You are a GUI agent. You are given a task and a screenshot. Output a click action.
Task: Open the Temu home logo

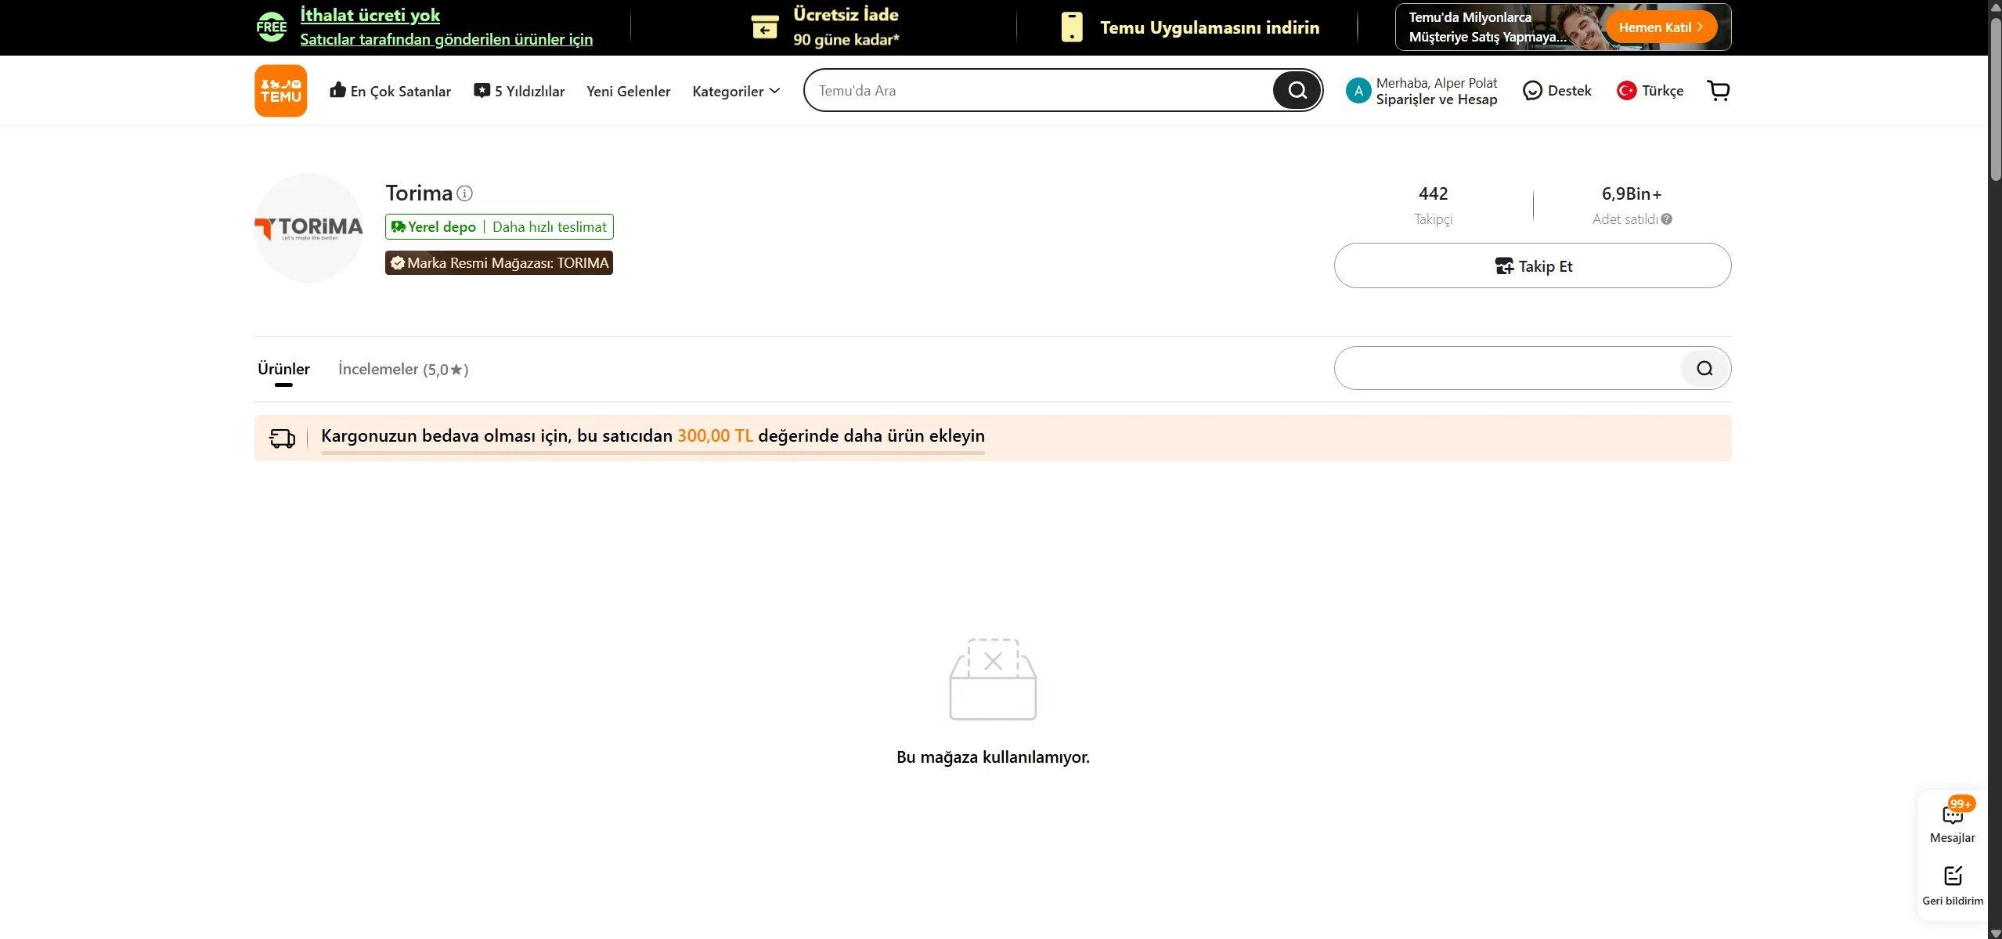(280, 91)
